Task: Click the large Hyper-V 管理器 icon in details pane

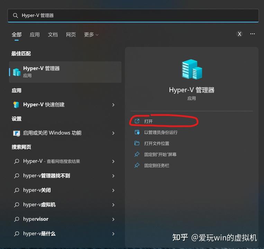Action: click(x=192, y=69)
